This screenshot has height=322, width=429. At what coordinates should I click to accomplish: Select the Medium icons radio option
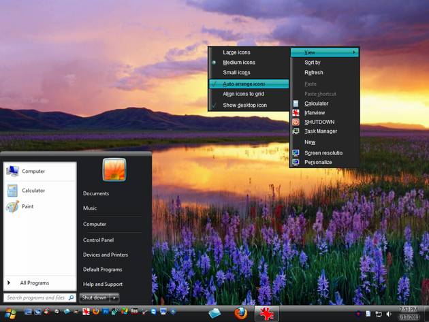(x=238, y=63)
